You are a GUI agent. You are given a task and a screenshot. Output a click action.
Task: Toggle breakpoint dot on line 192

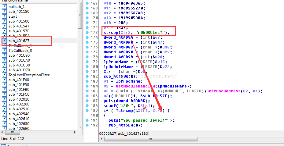(87, 125)
